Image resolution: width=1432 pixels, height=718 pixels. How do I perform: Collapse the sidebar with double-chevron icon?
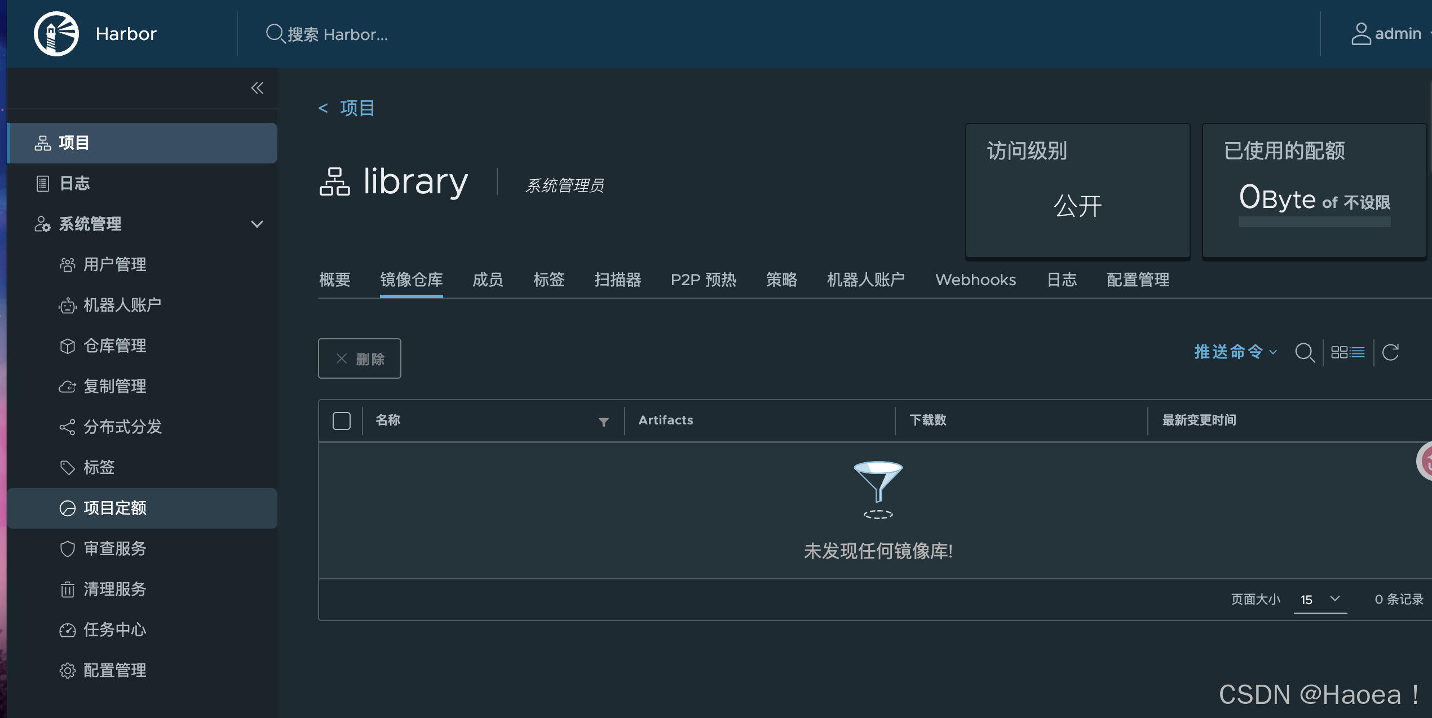pyautogui.click(x=257, y=88)
